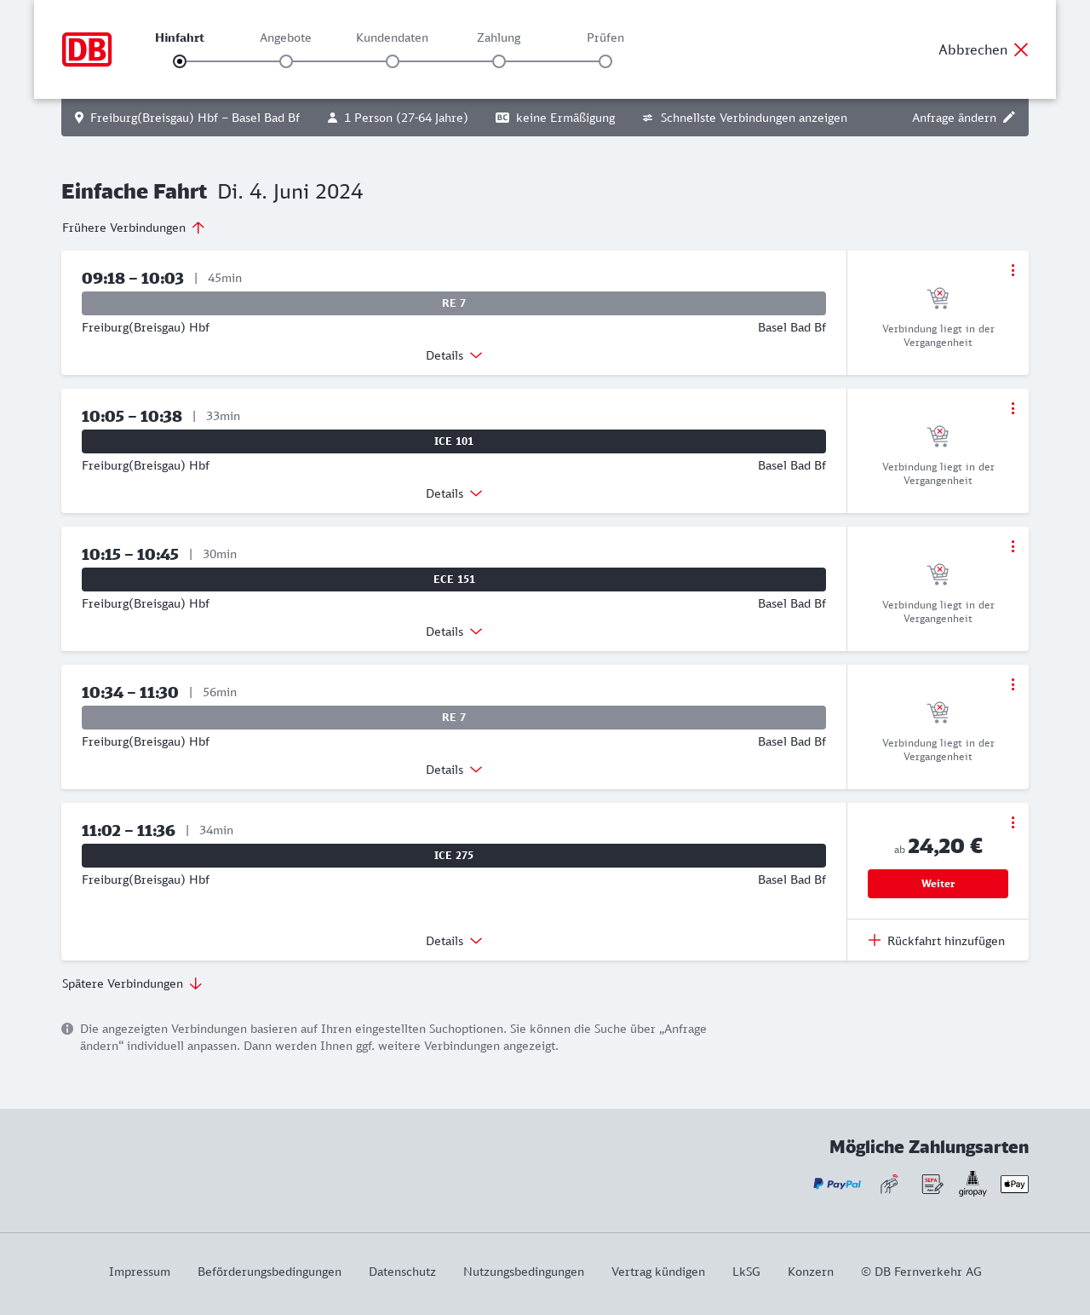Screen dimensions: 1090x1315
Task: Click the PayPal payment icon
Action: click(x=837, y=1184)
